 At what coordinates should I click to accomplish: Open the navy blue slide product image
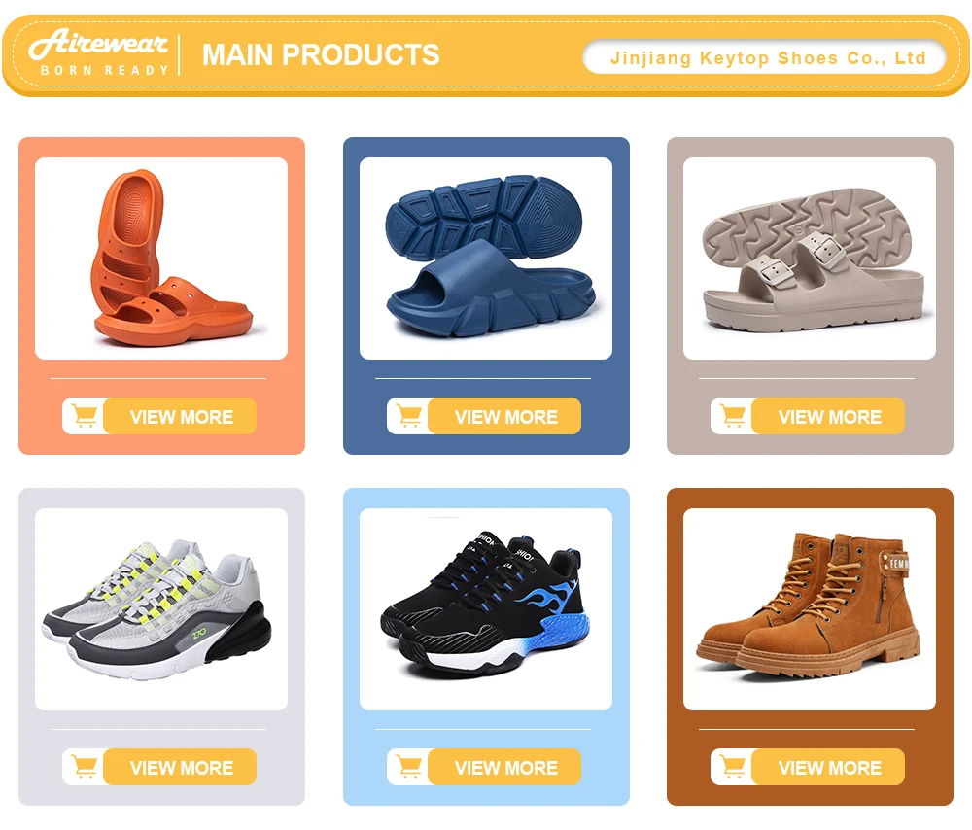486,259
